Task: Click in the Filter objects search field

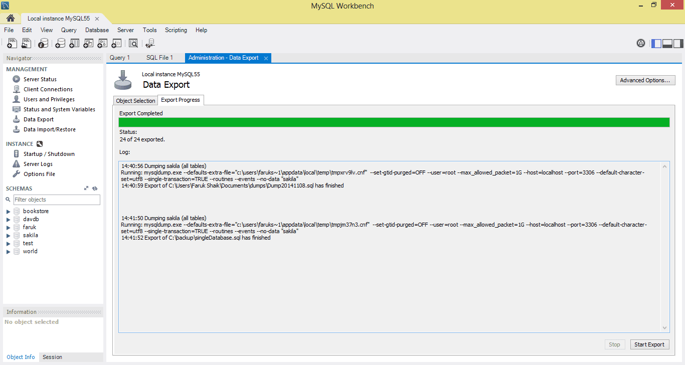Action: (x=57, y=200)
